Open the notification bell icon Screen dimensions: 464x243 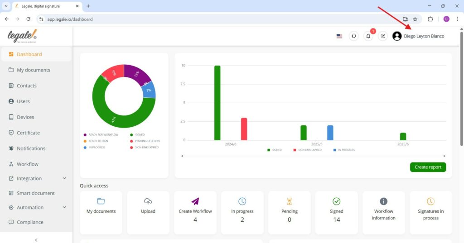click(x=368, y=36)
